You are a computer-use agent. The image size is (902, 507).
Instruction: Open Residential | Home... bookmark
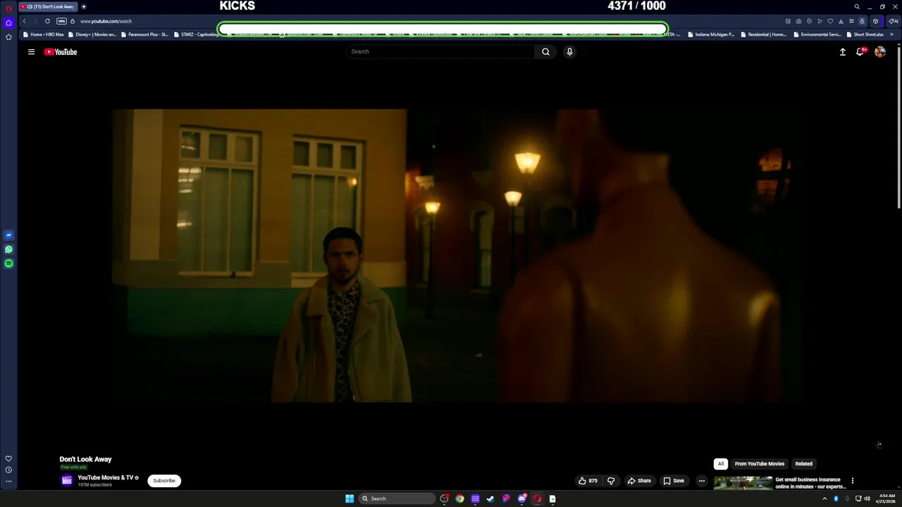[763, 35]
